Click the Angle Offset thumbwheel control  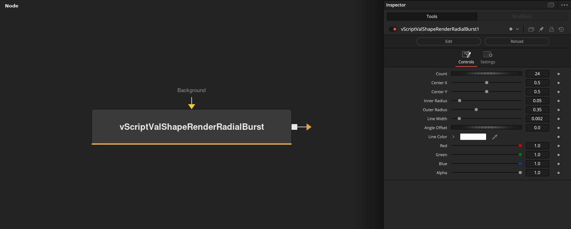(x=486, y=128)
